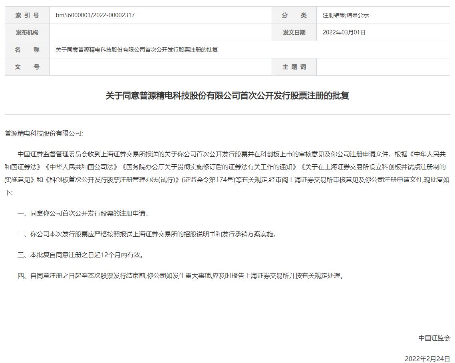Screen dimensions: 455x363
Task: Click the signing date 2022年2月24日
Action: click(x=427, y=359)
